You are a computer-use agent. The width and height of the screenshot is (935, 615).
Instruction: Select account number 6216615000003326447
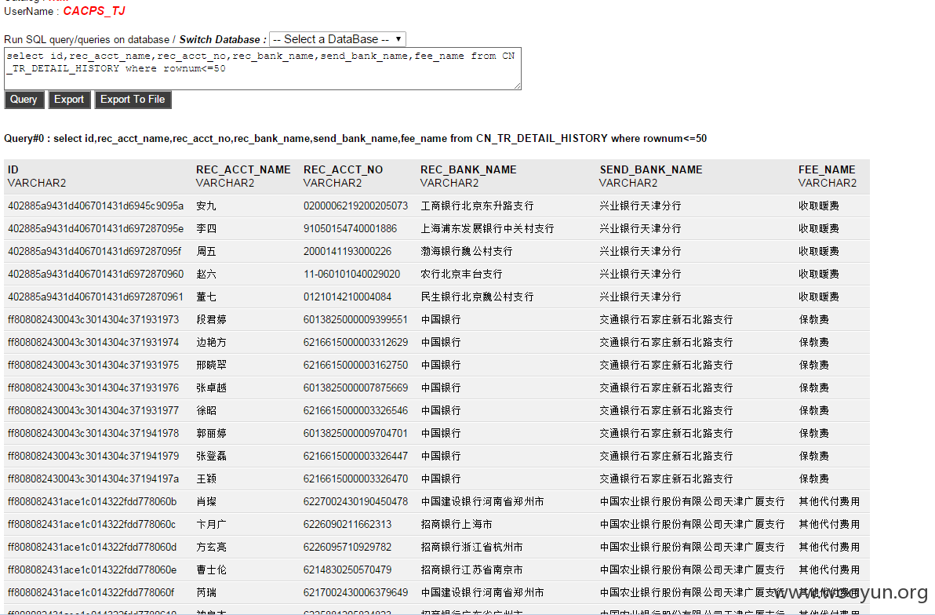(355, 455)
